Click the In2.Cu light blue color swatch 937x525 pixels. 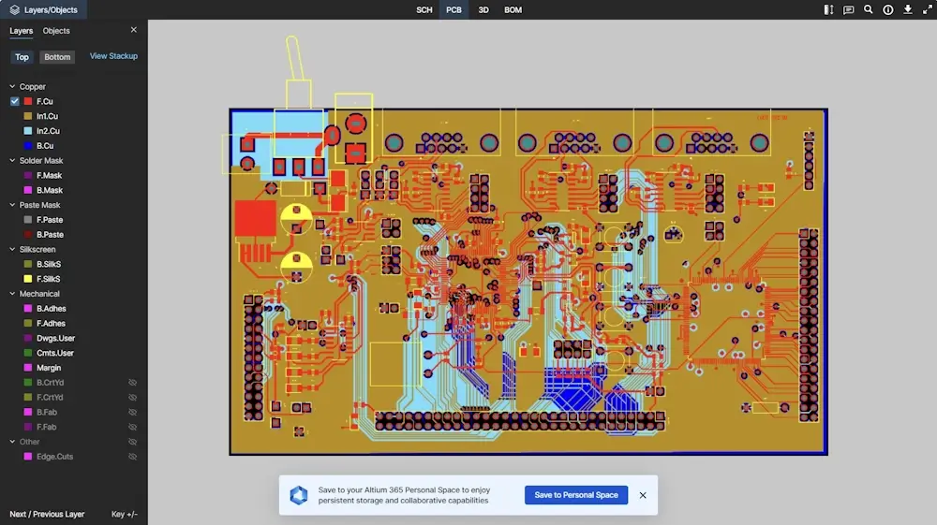tap(28, 131)
